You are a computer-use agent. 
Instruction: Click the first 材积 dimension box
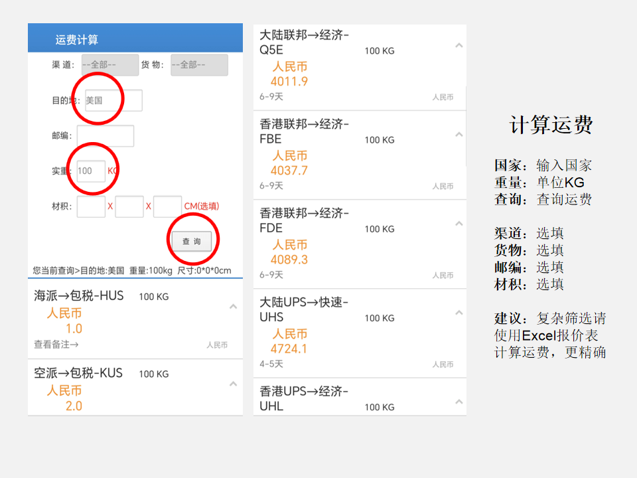tap(91, 206)
